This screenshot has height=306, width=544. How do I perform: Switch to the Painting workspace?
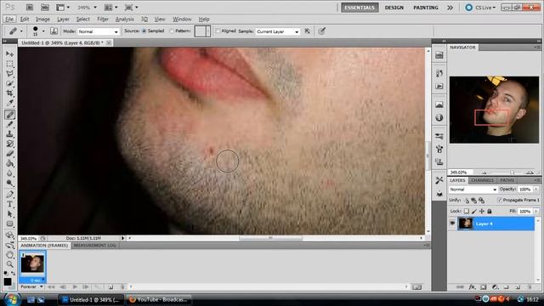tap(426, 8)
